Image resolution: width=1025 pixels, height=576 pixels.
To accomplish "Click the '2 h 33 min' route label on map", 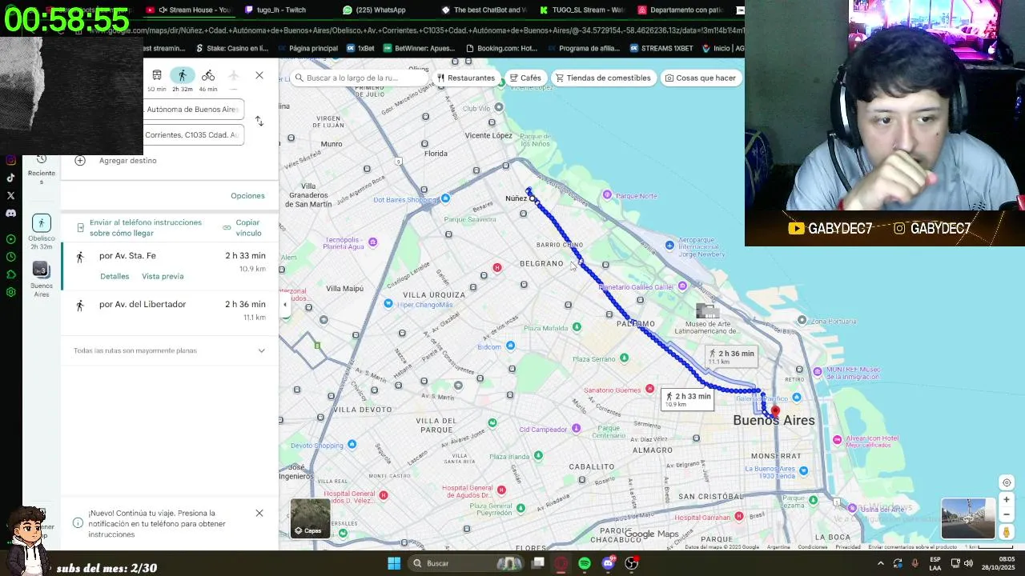I will coord(687,399).
